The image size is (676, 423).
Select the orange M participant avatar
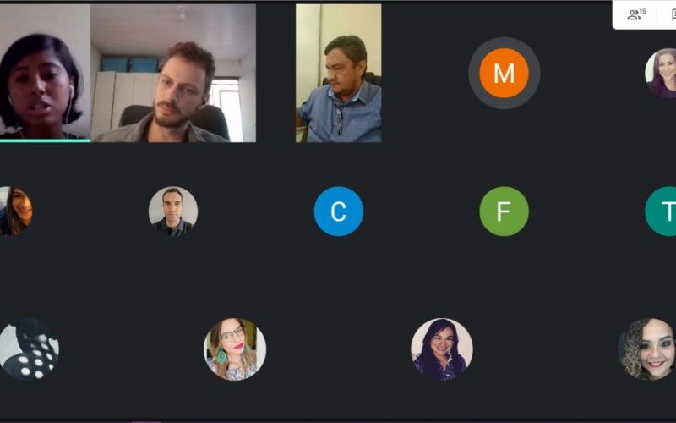504,73
